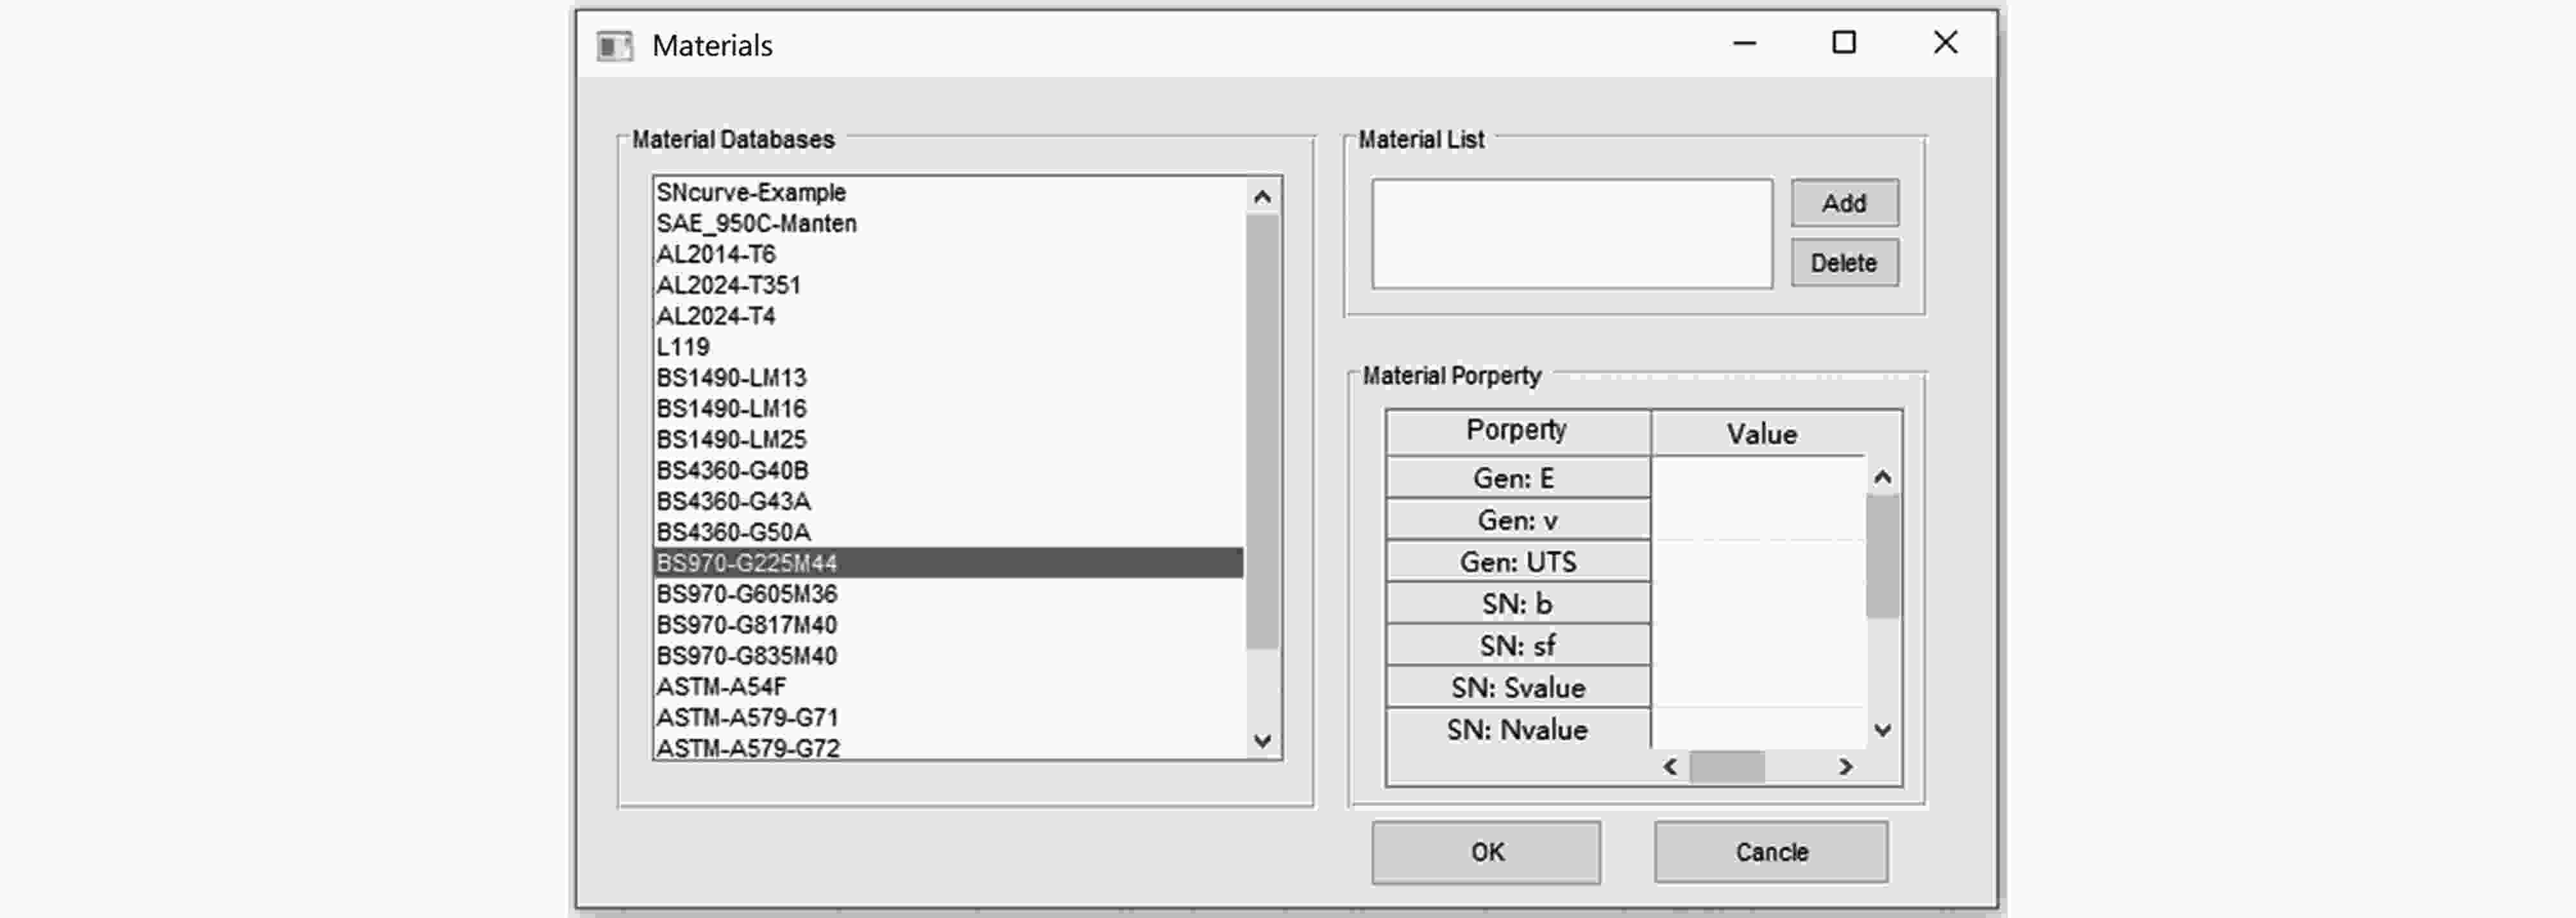
Task: Click property table scroll down arrow
Action: [x=1882, y=730]
